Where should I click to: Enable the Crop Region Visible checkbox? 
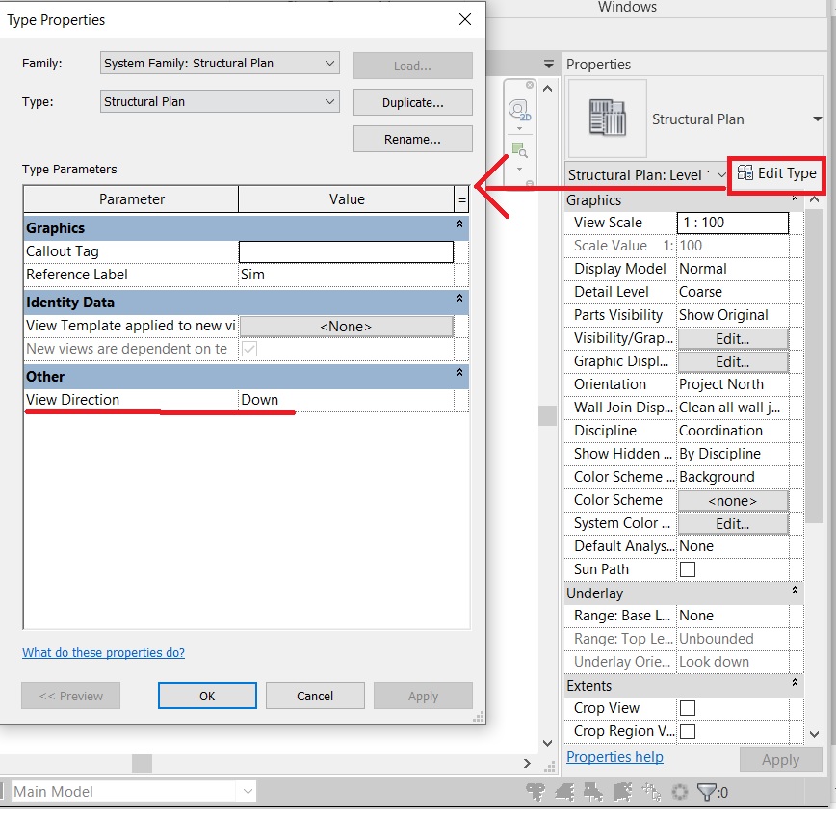[687, 731]
